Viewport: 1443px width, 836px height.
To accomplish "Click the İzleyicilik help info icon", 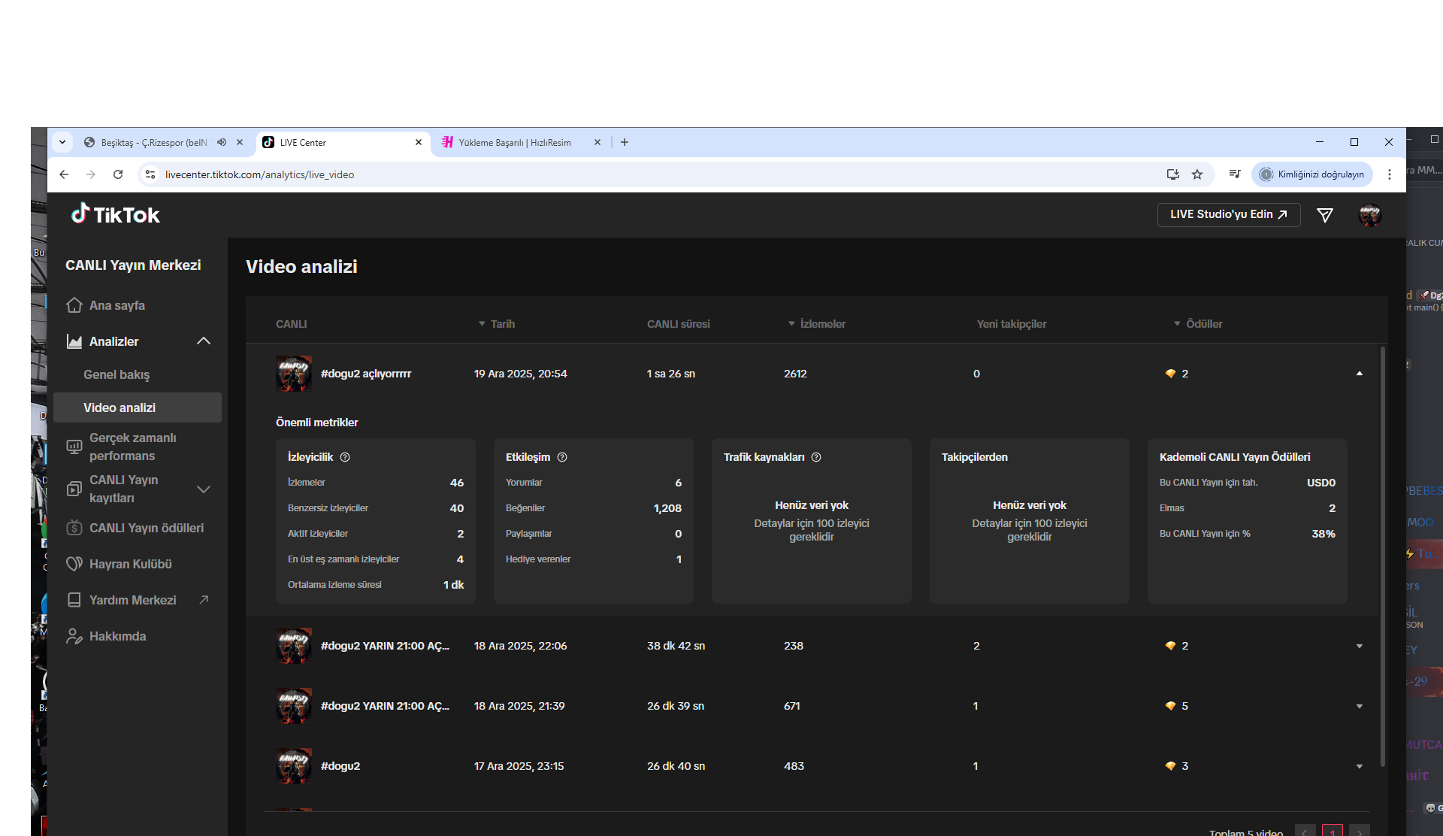I will pos(345,457).
